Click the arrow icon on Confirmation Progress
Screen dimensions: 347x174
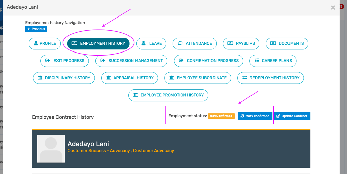click(x=181, y=61)
